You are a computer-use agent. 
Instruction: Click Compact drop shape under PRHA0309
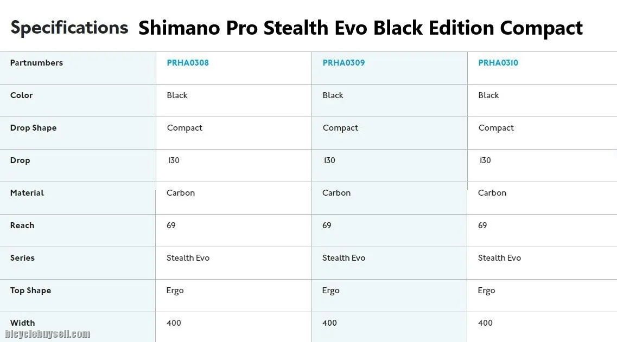(x=340, y=128)
